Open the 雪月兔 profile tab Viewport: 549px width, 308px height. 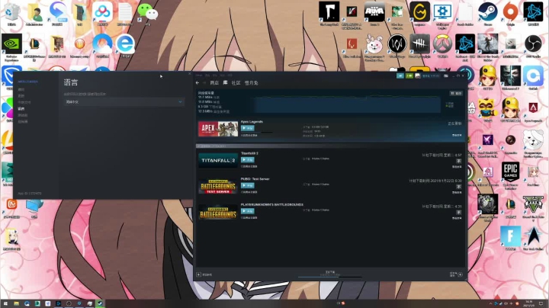tap(252, 83)
